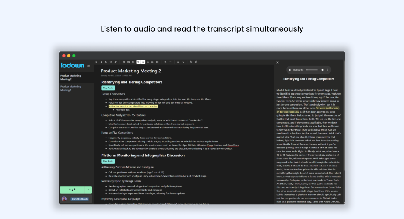
Task: Click the underlined word 'JFrog'
Action: coord(210,145)
